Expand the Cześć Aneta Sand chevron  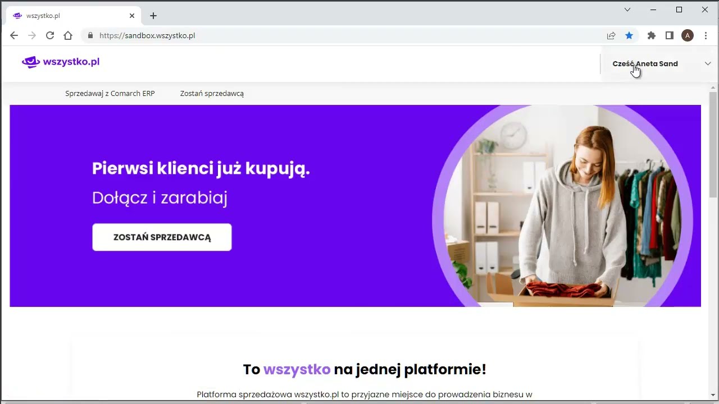coord(708,63)
